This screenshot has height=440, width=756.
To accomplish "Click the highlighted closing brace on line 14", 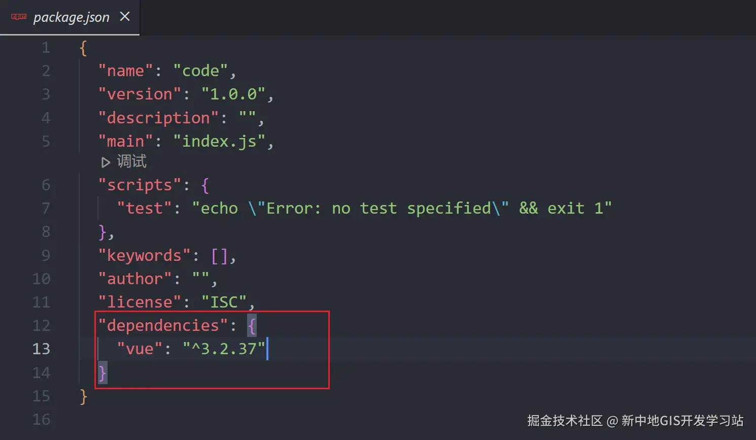I will point(102,373).
